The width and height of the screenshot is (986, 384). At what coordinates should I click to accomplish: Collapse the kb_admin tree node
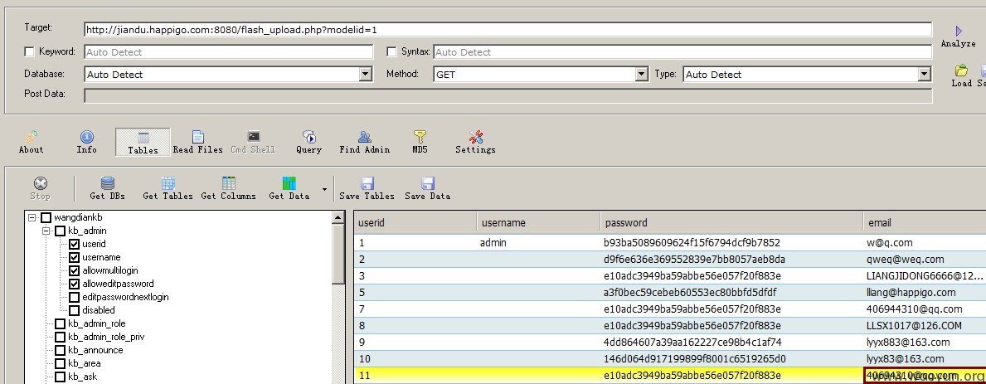click(46, 231)
